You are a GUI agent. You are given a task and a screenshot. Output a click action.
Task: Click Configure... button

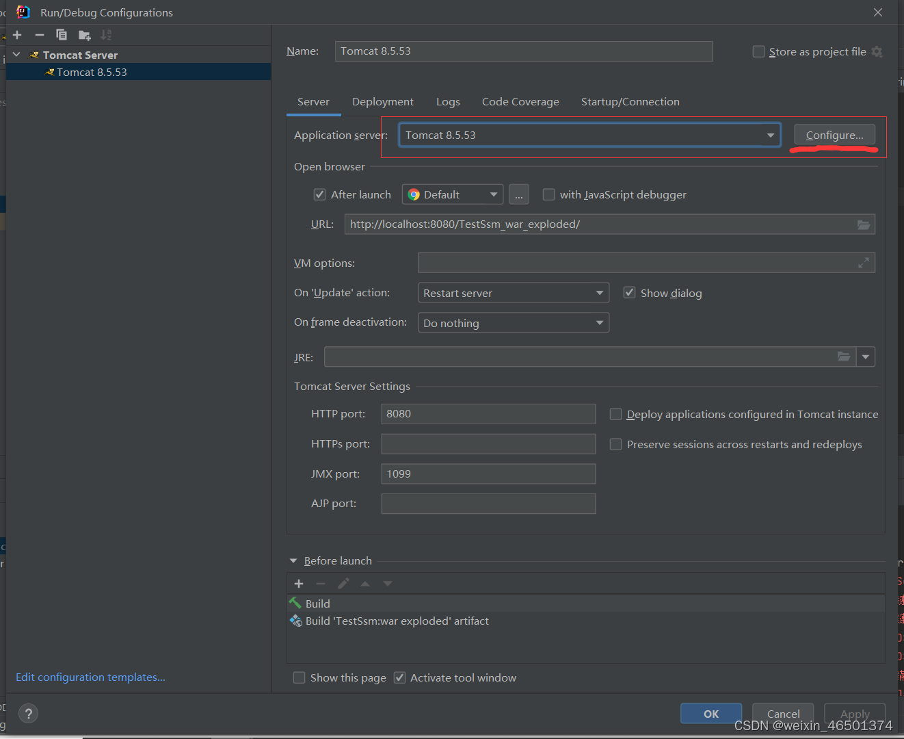click(834, 135)
